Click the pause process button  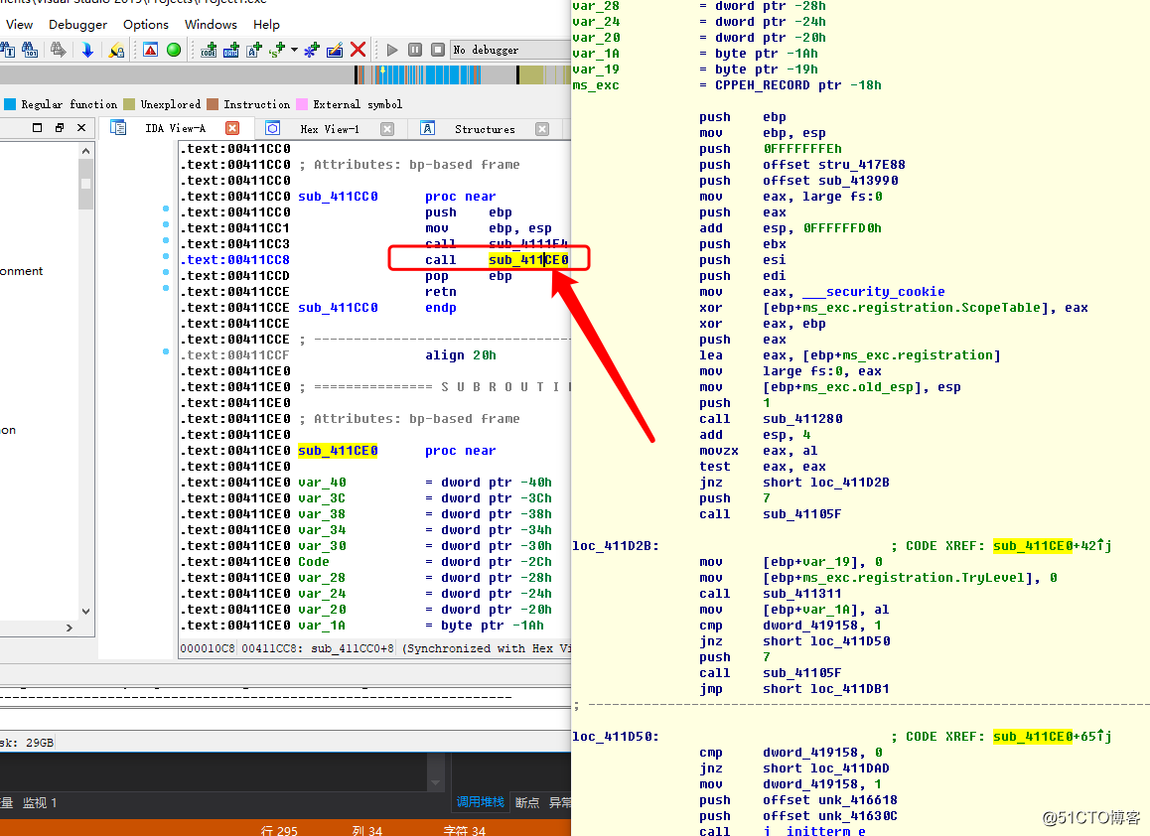tap(415, 50)
